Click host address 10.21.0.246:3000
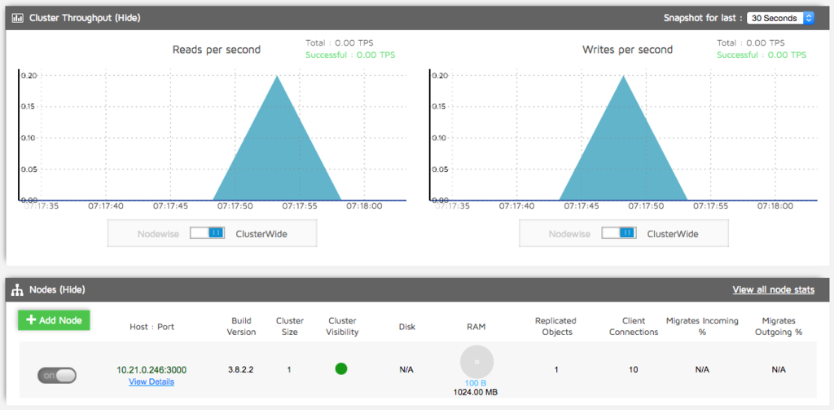 point(151,370)
